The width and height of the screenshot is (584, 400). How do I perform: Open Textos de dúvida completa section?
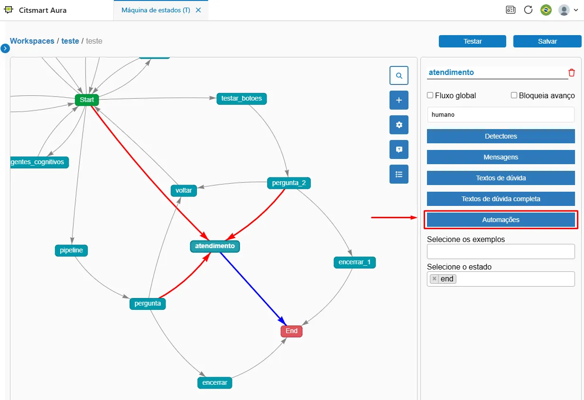pyautogui.click(x=501, y=199)
